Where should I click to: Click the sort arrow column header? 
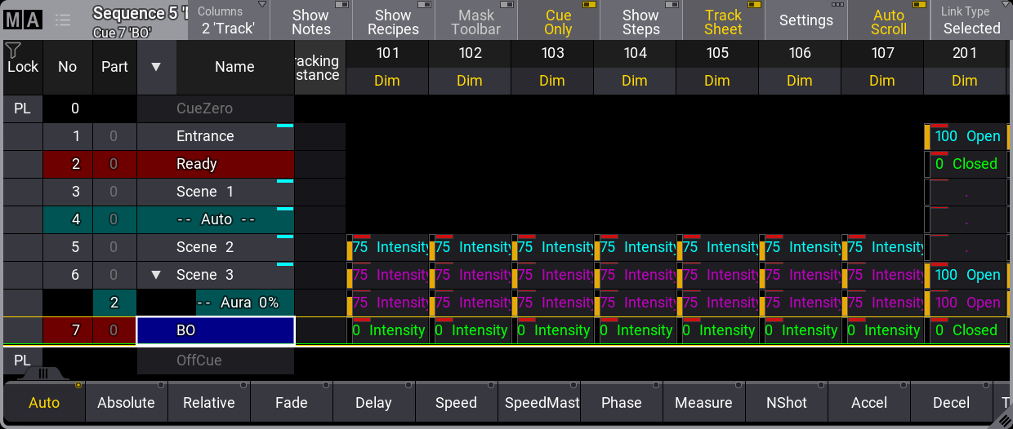click(x=156, y=67)
